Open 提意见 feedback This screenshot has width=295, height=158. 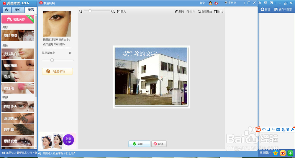tap(230, 3)
